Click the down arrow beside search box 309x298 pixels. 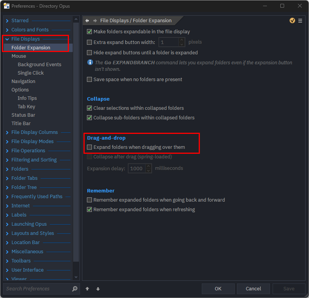pos(98,289)
